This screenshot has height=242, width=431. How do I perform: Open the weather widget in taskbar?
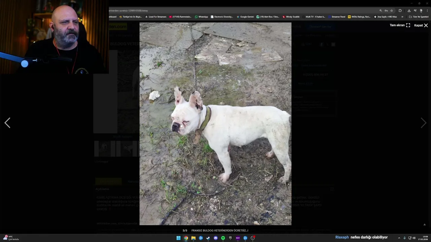coord(11,238)
